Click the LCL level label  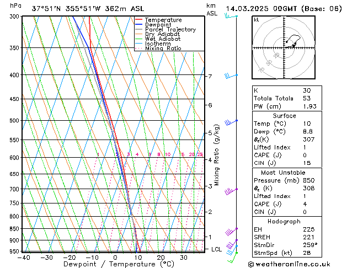[x=216, y=249]
